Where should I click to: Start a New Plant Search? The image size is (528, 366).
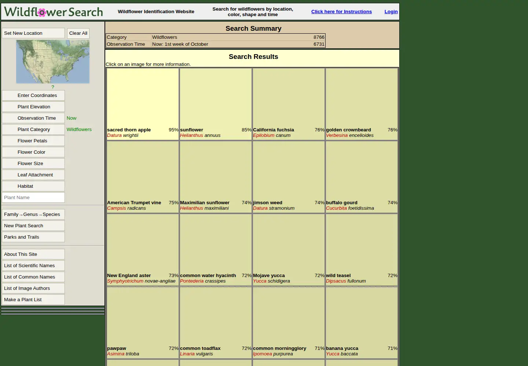[x=33, y=226]
